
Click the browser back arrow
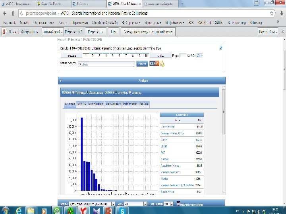pos(5,13)
